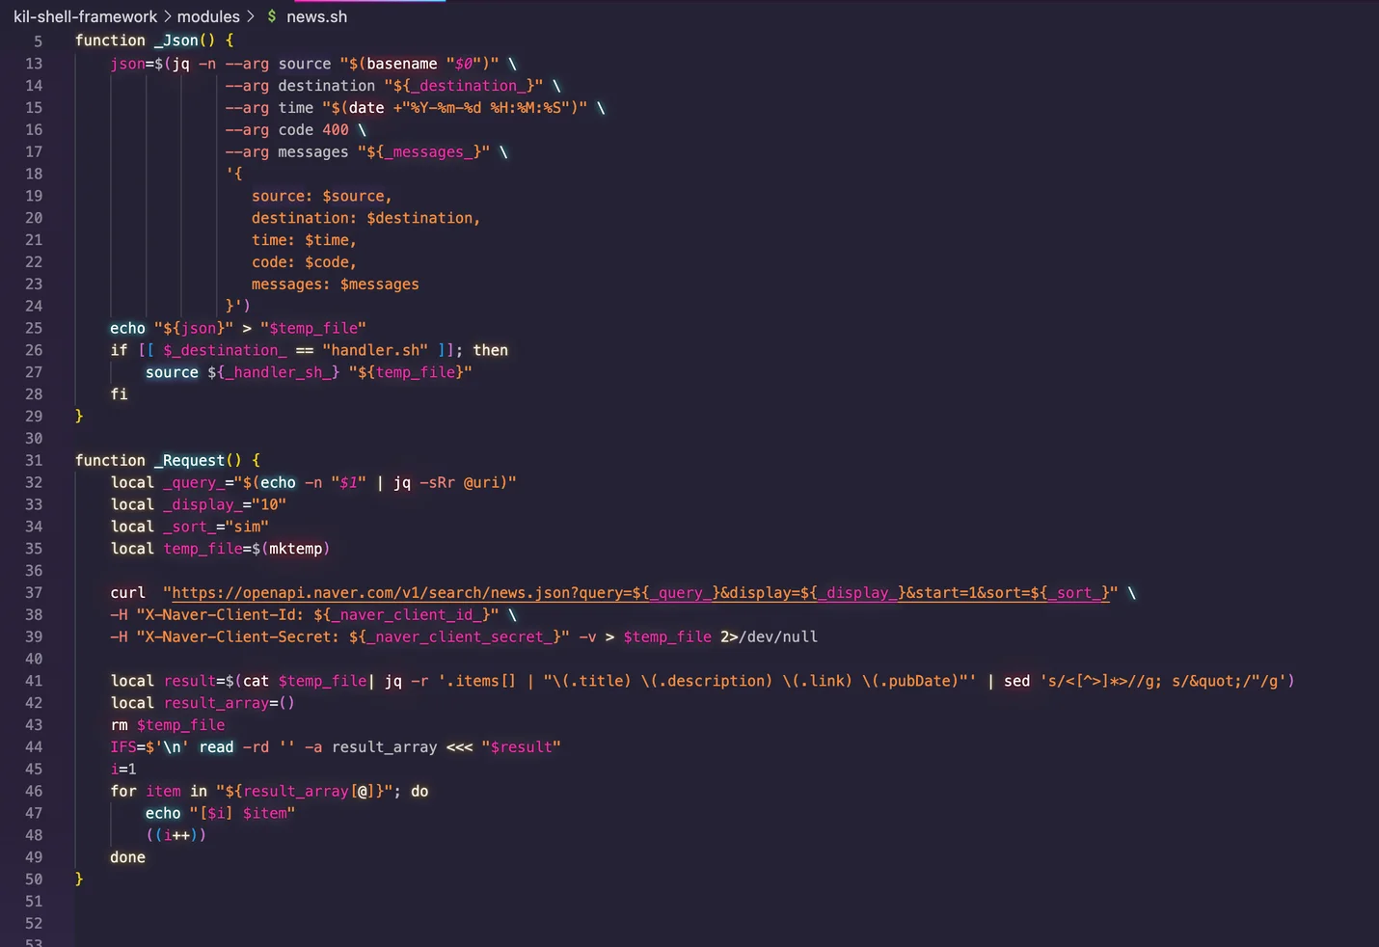Place cursor on function _Request() declaration

[168, 461]
